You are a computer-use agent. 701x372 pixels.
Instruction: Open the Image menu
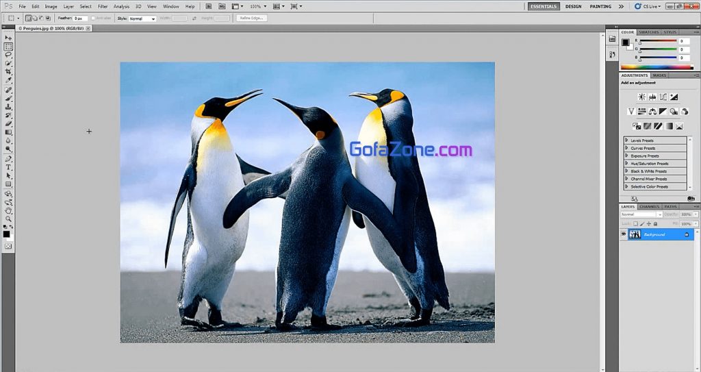point(51,7)
